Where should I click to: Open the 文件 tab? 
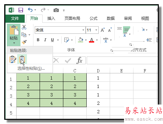click(15, 19)
